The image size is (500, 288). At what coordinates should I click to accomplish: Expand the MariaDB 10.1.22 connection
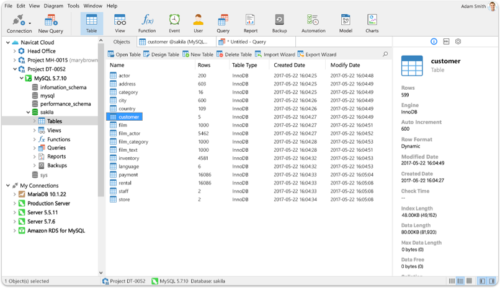pos(14,194)
